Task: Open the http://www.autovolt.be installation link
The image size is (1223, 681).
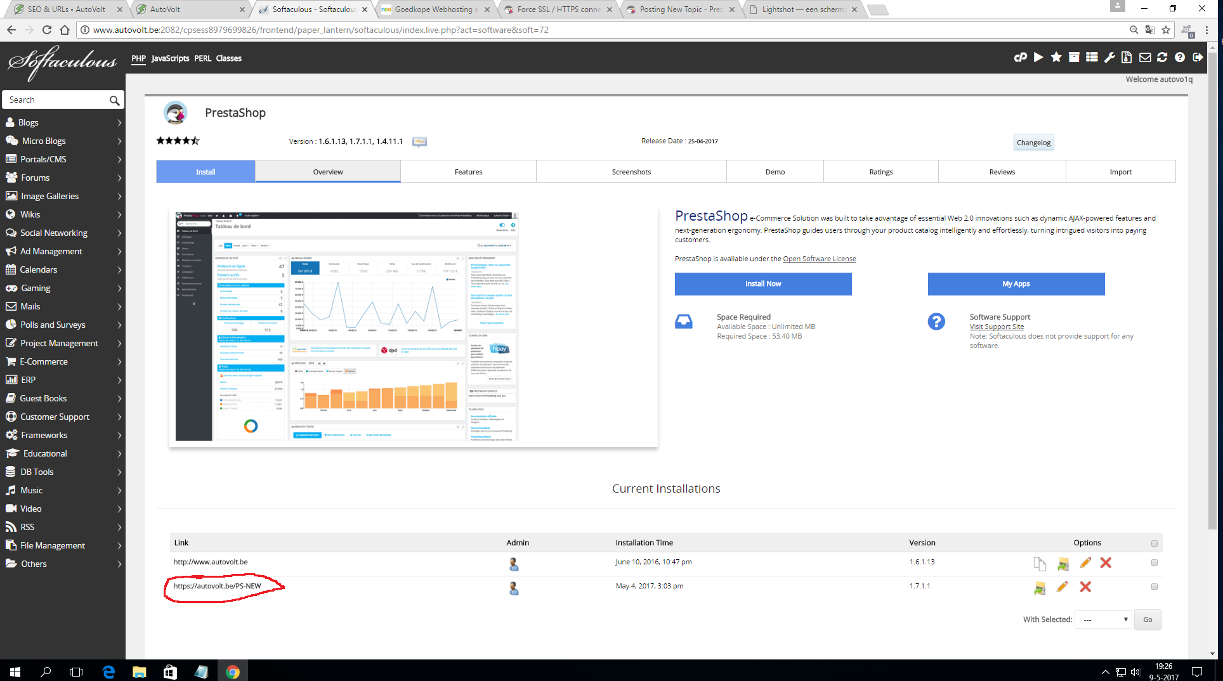Action: point(211,562)
